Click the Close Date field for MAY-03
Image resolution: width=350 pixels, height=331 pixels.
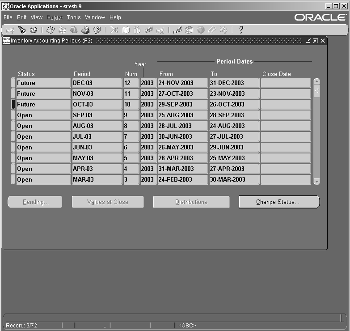[286, 158]
